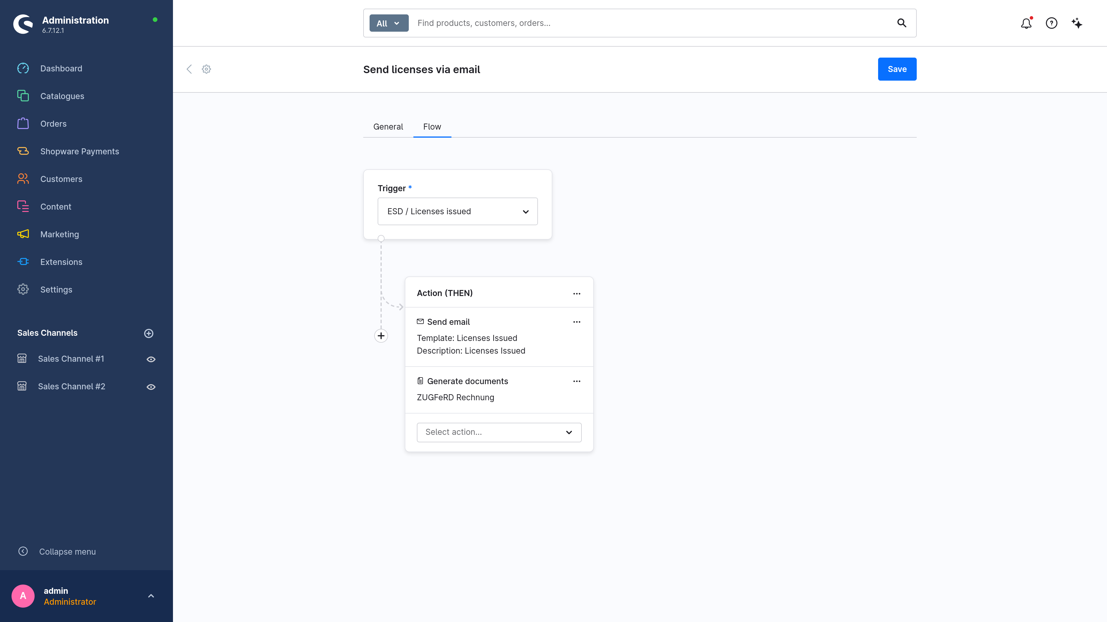Click the admin avatar

[x=23, y=596]
